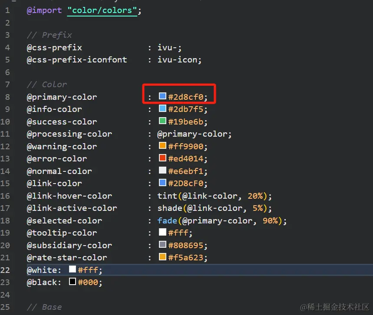Image resolution: width=373 pixels, height=315 pixels.
Task: Click the hex value #ed4014;
Action: [x=188, y=159]
